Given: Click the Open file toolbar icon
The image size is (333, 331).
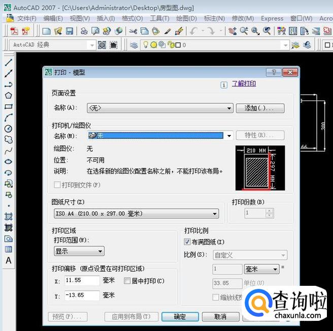Looking at the screenshot, I should [58, 31].
